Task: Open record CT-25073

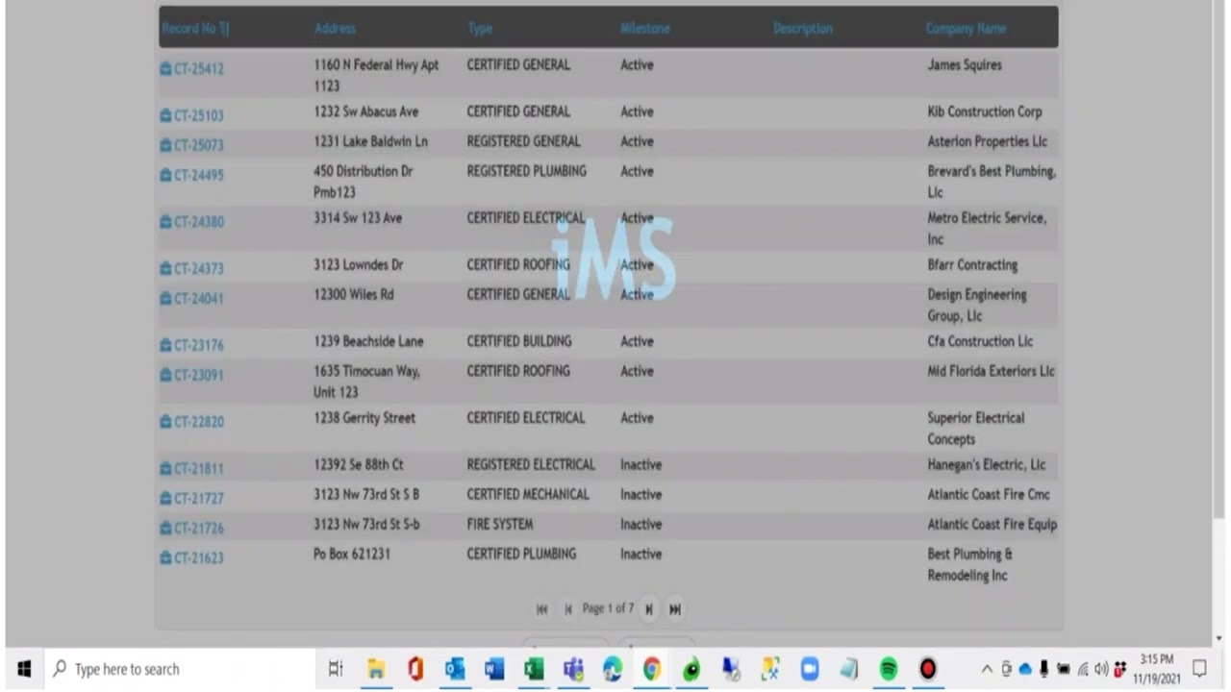Action: (192, 145)
